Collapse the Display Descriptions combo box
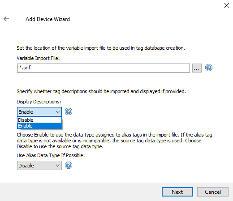Screen dimensions: 233x201 point(39,112)
